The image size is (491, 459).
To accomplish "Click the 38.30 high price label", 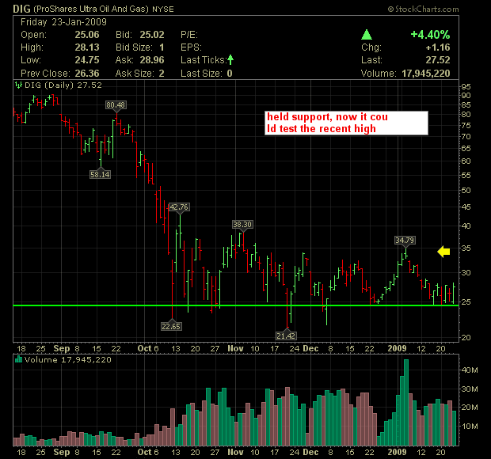I will (x=242, y=224).
